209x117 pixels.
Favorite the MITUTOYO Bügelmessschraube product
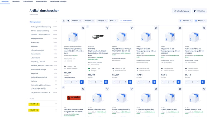(x=107, y=28)
